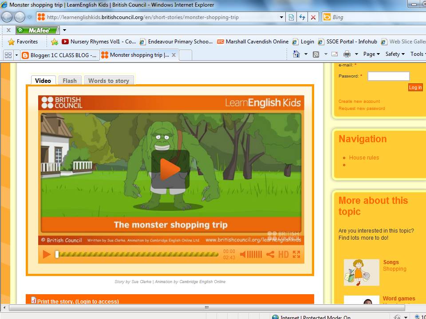Switch to the Flash tab
This screenshot has height=319, width=426.
coord(70,81)
